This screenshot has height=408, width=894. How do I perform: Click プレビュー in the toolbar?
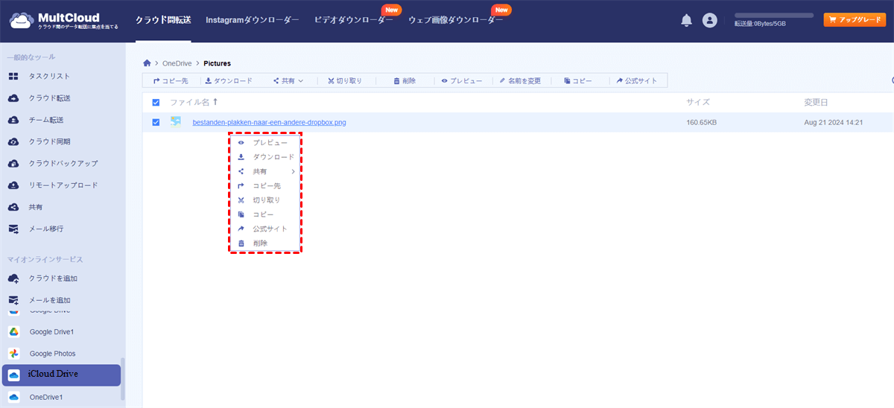pos(462,80)
